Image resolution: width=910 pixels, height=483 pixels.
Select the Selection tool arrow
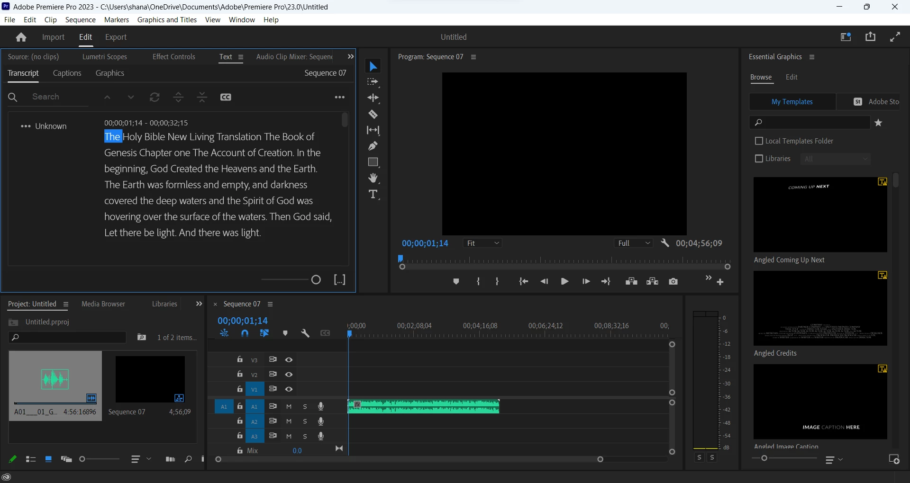tap(373, 66)
